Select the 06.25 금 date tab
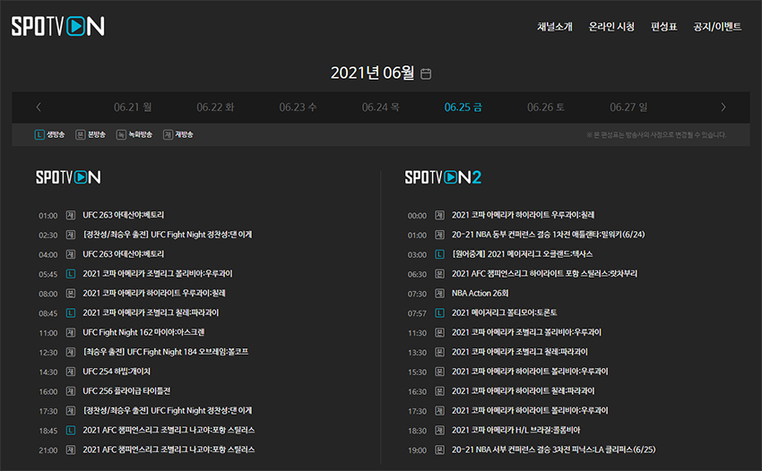The width and height of the screenshot is (762, 471). (x=463, y=107)
